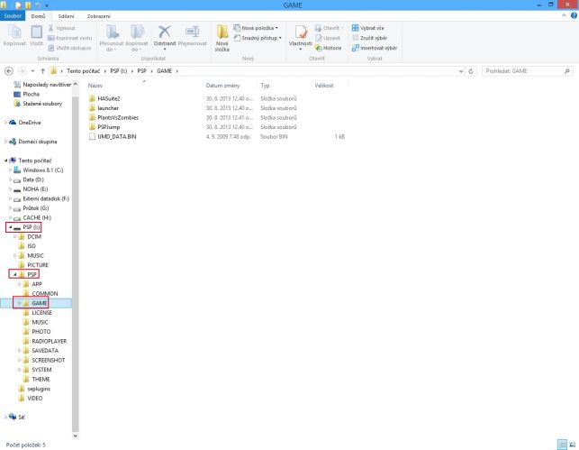
Task: Open the ribbon help icon
Action: pos(574,15)
